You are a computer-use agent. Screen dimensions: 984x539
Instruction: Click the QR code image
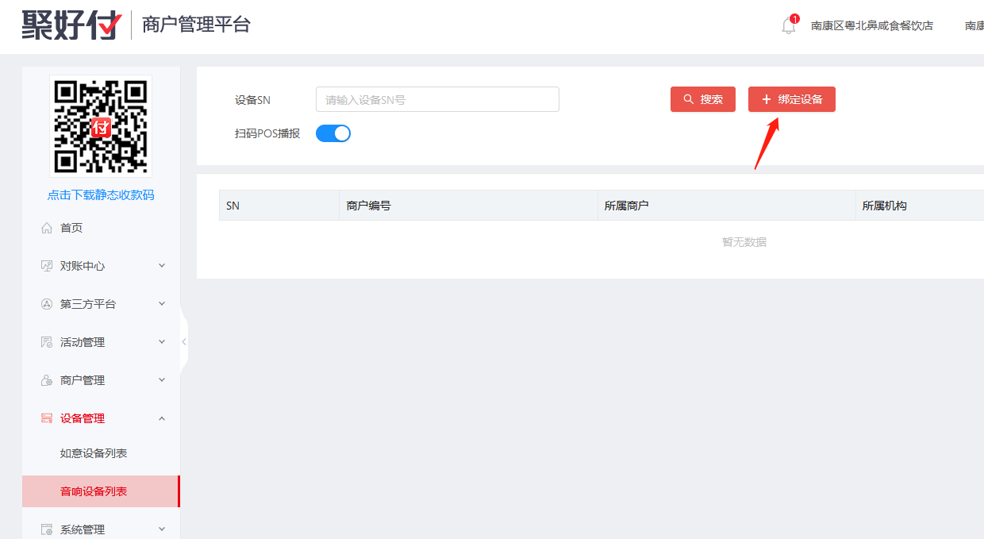click(x=101, y=125)
